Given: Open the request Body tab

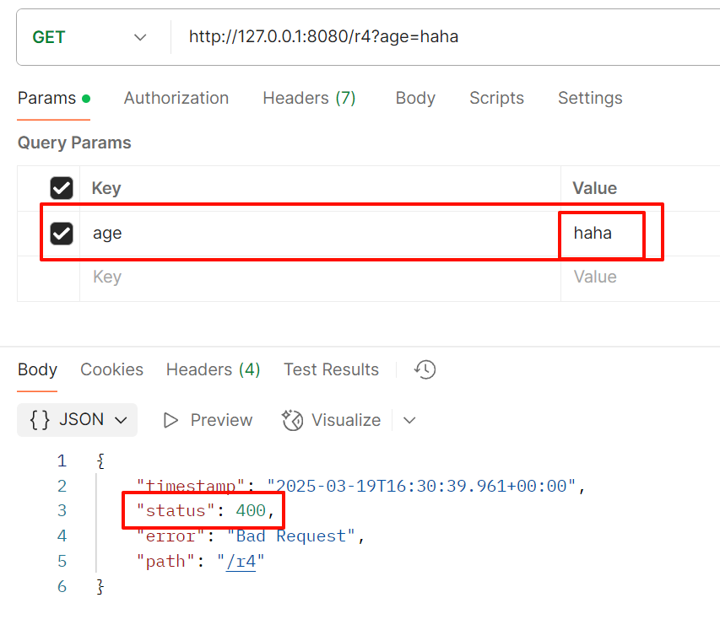Looking at the screenshot, I should pyautogui.click(x=415, y=98).
